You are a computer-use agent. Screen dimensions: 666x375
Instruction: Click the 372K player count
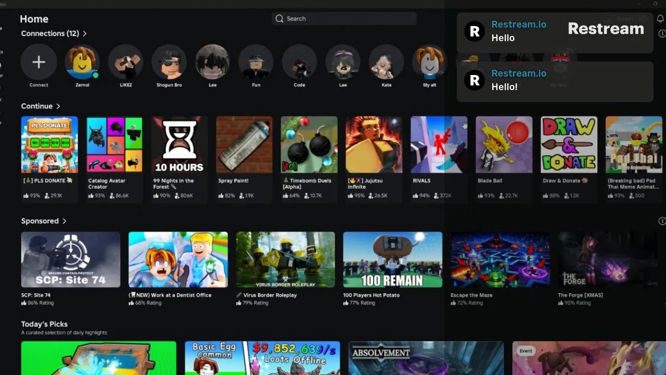point(446,196)
